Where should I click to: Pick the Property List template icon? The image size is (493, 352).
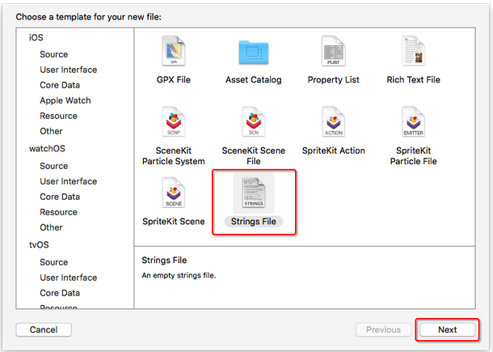(x=333, y=53)
